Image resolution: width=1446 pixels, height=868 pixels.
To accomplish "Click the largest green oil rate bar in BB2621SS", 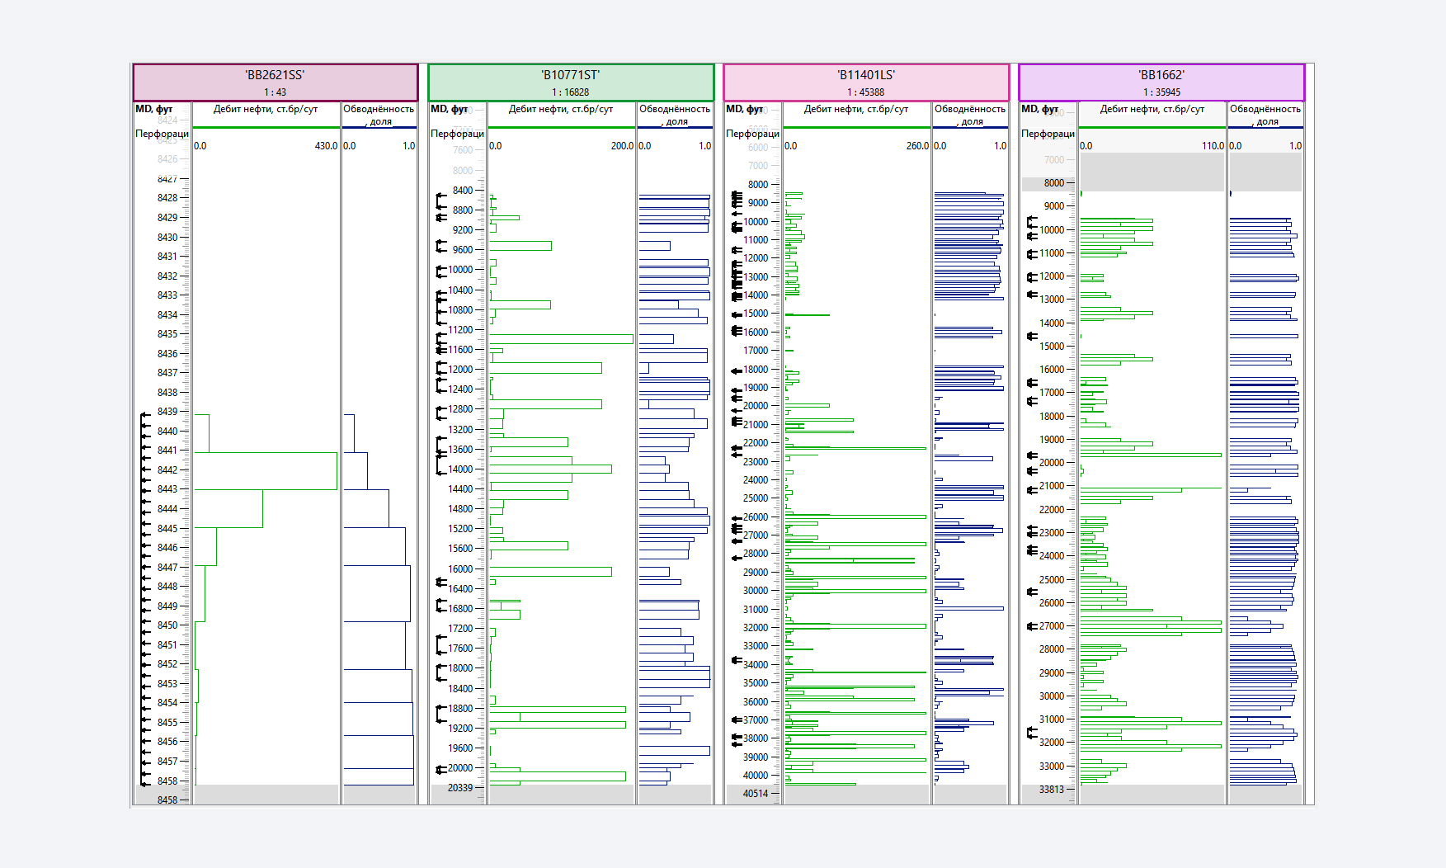I will tap(266, 470).
